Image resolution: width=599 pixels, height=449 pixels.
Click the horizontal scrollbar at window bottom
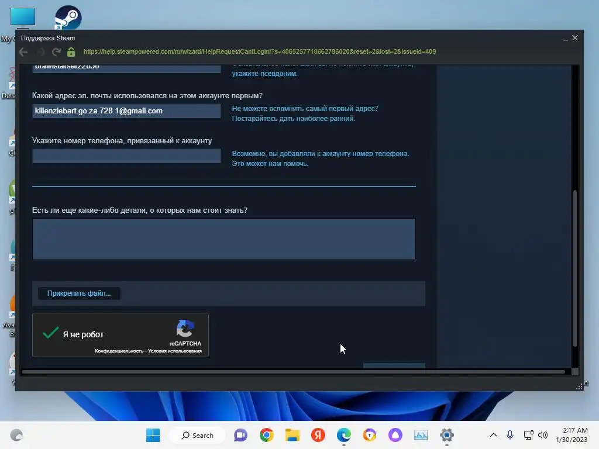[x=294, y=371]
